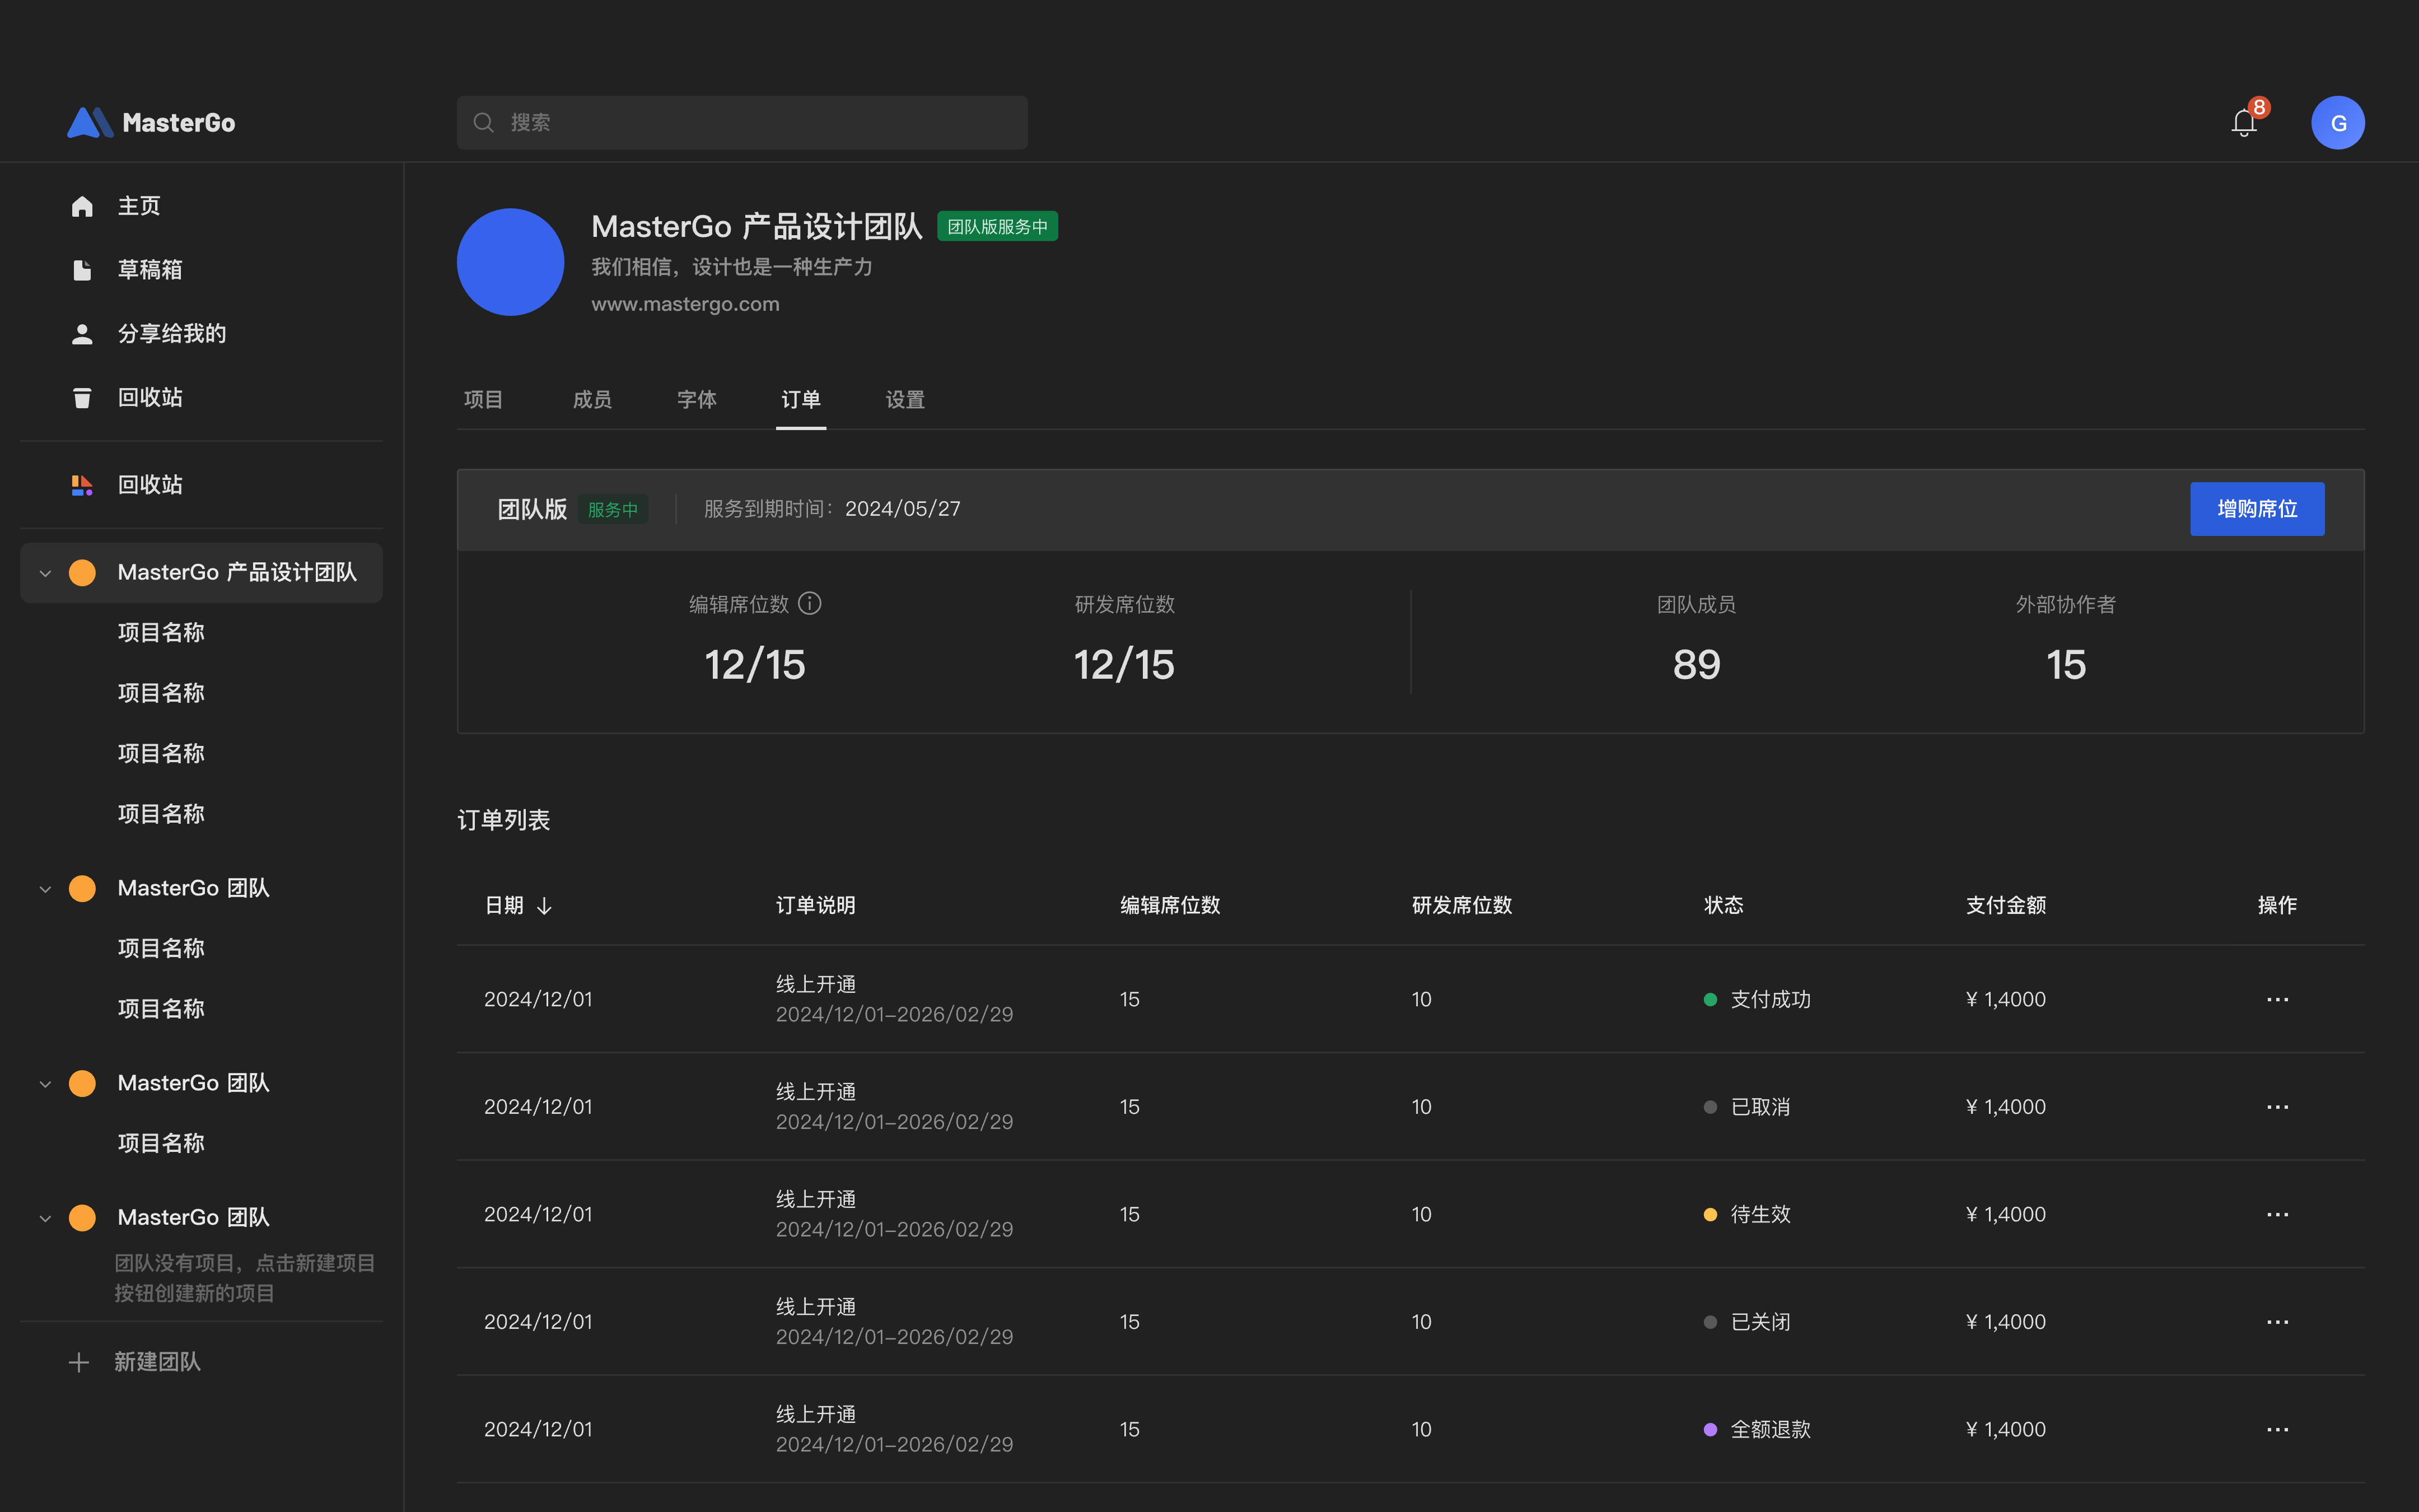
Task: Click the 支付金额 column header
Action: (2005, 905)
